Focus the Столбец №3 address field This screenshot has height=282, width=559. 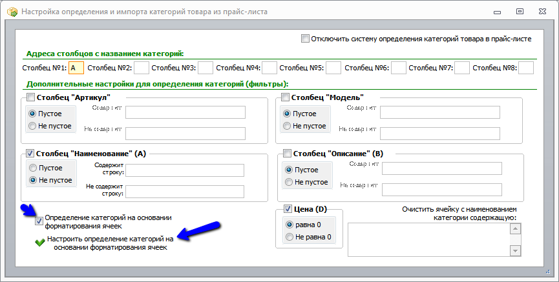[x=206, y=68]
